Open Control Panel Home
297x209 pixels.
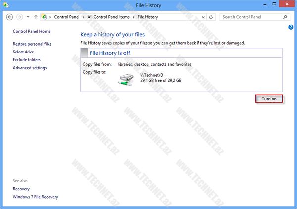(x=32, y=31)
